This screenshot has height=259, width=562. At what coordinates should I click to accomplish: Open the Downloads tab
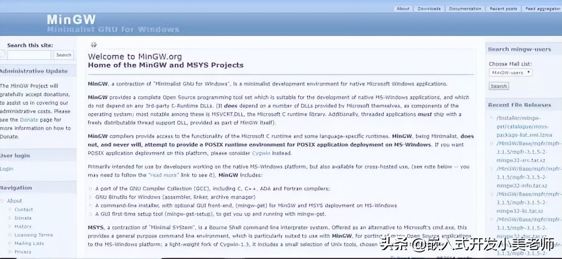(x=429, y=8)
